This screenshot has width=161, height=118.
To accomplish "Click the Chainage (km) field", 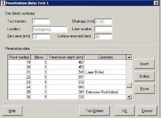I will (x=103, y=22).
